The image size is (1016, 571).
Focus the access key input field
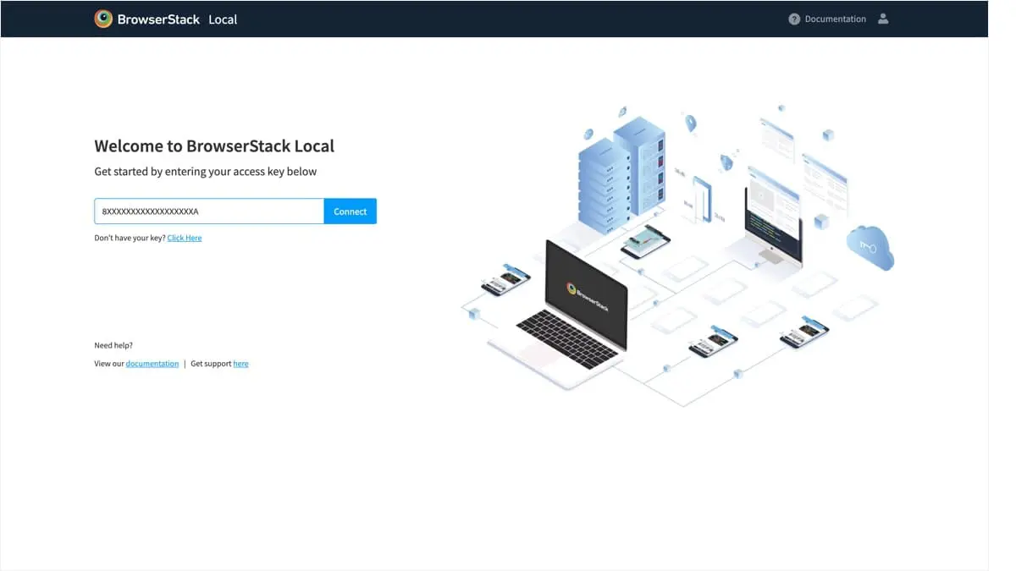pos(208,211)
